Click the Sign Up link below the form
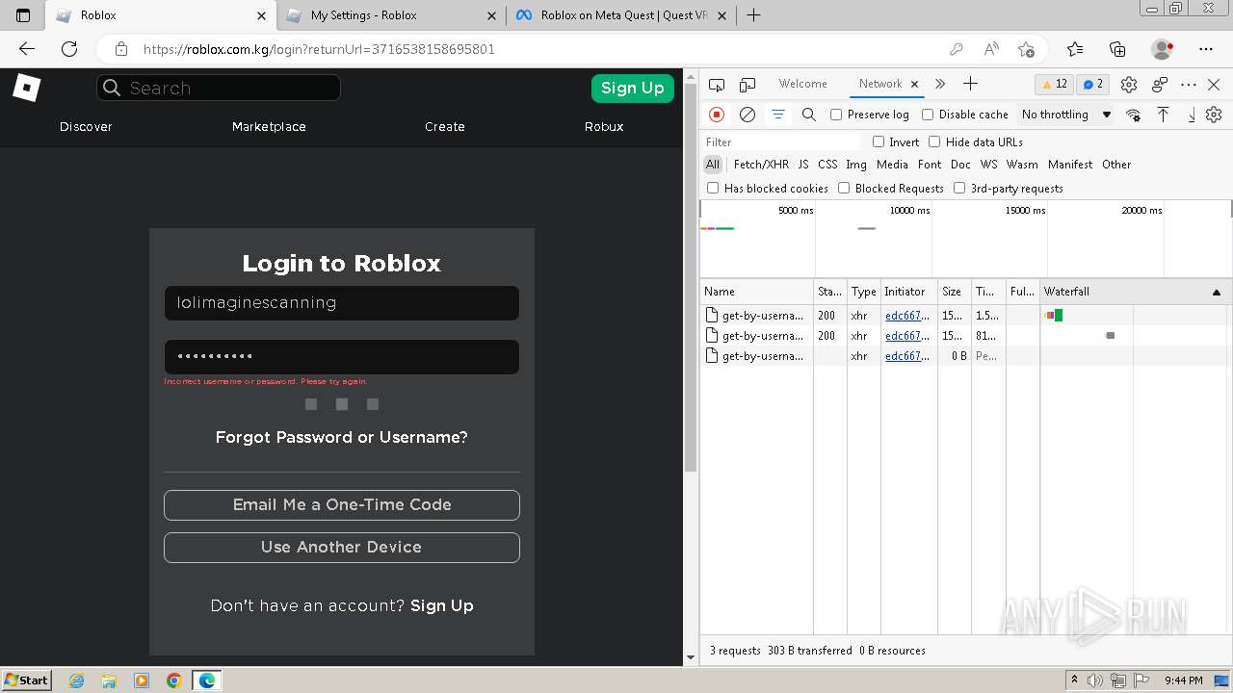Image resolution: width=1233 pixels, height=693 pixels. (442, 605)
